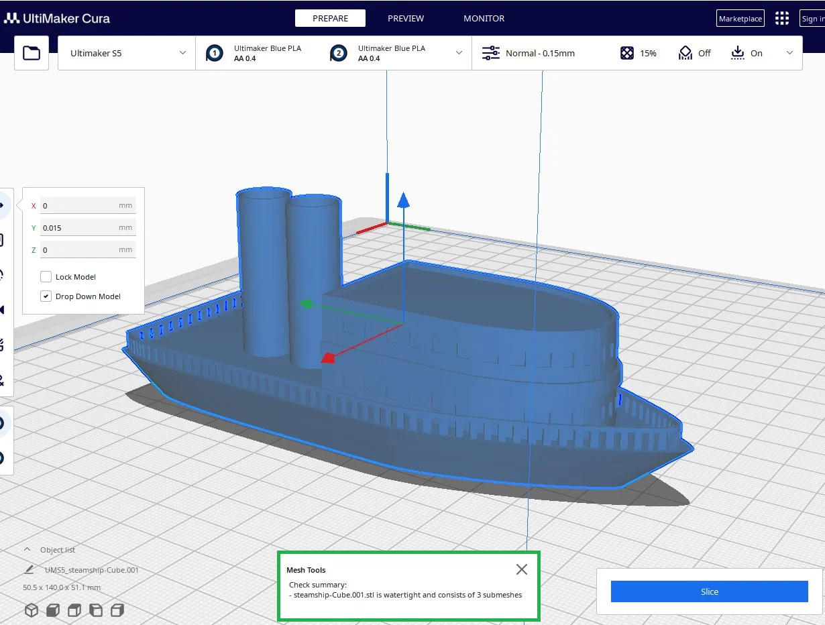The image size is (825, 625).
Task: Click the Slice button
Action: [710, 591]
